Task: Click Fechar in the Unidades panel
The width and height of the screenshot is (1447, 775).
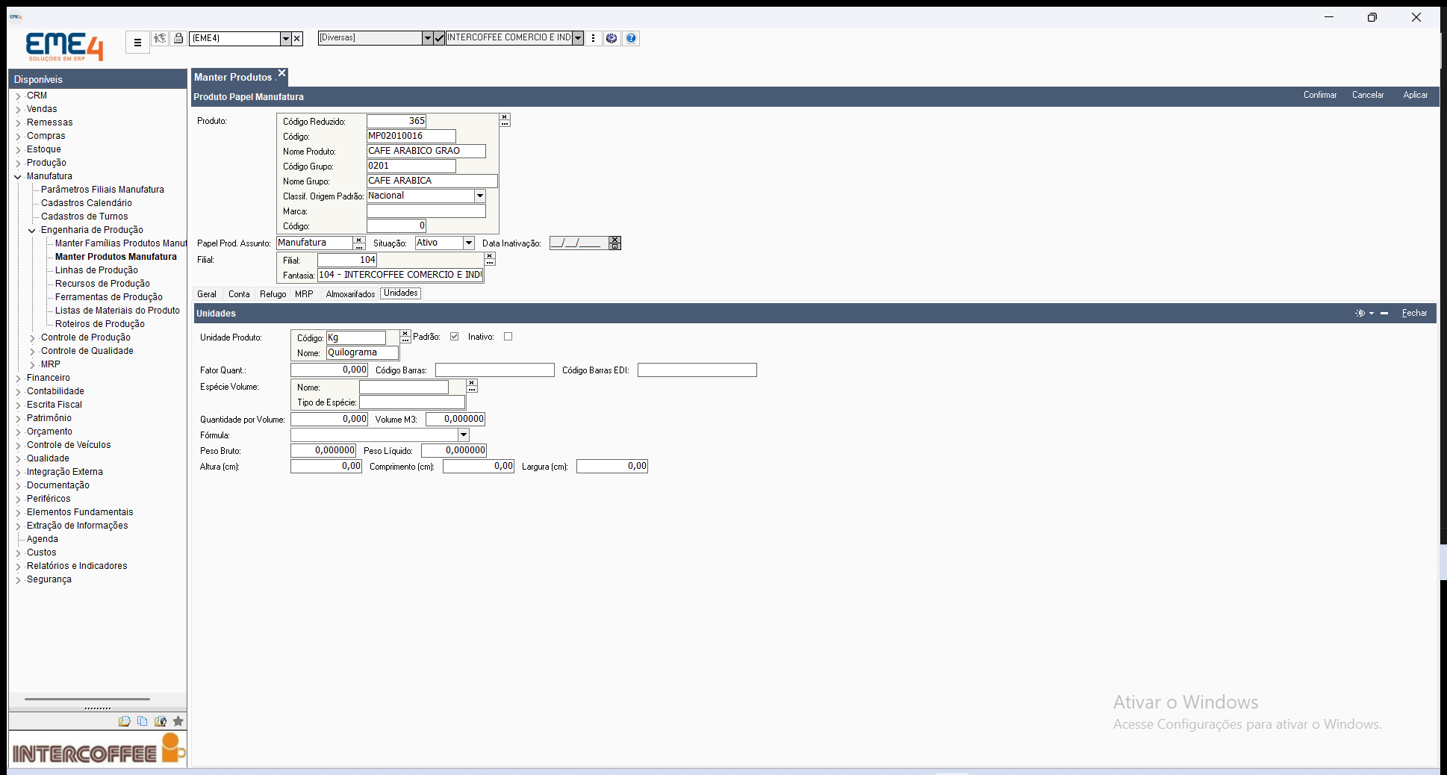Action: click(x=1414, y=313)
